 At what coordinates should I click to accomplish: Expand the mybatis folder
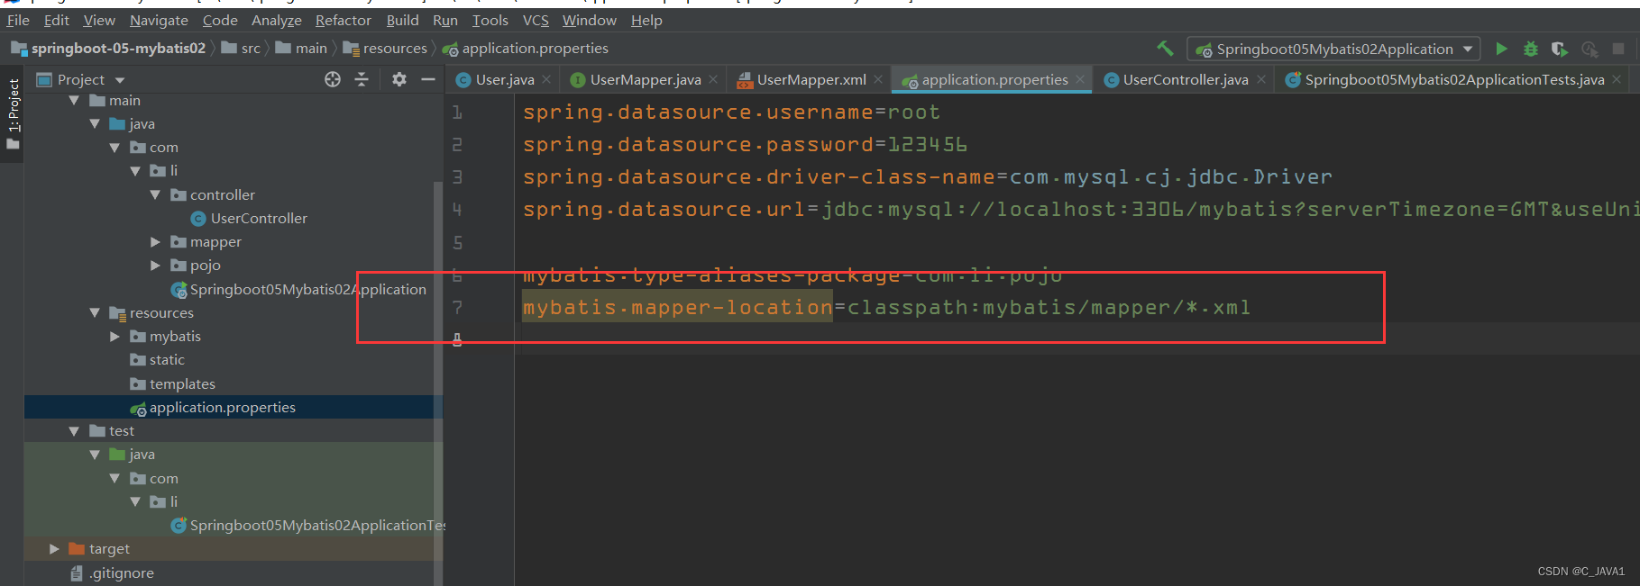point(115,337)
